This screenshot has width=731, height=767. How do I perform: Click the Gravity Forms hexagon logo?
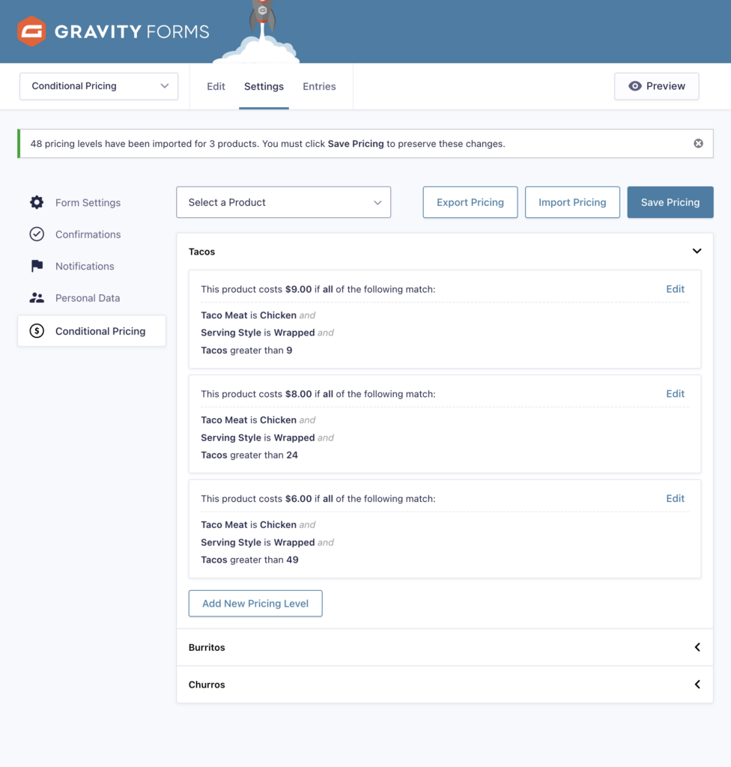31,31
